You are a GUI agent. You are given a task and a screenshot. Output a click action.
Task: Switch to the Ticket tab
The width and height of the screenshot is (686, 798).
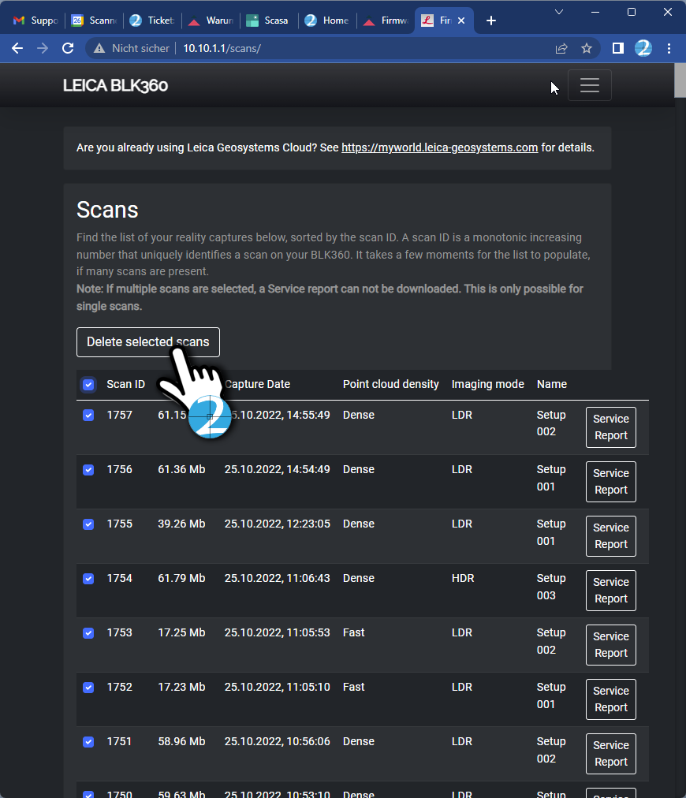pos(153,21)
